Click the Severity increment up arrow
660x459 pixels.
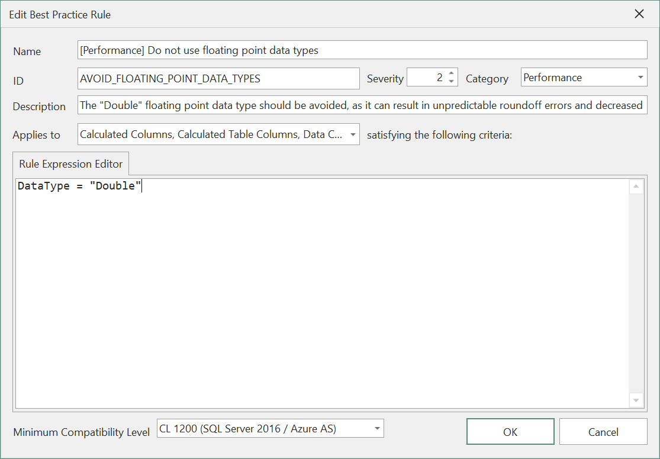[x=452, y=73]
